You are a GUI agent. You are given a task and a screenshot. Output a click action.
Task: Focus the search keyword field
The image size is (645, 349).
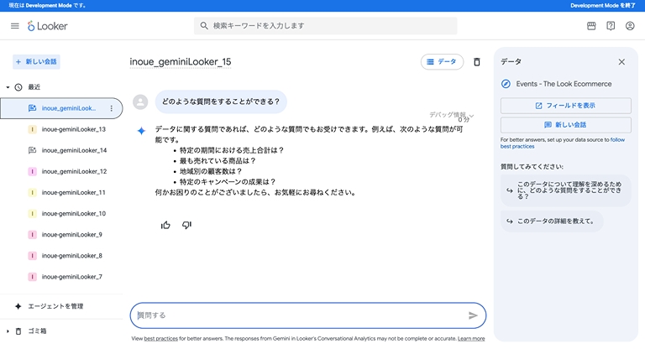tap(325, 25)
